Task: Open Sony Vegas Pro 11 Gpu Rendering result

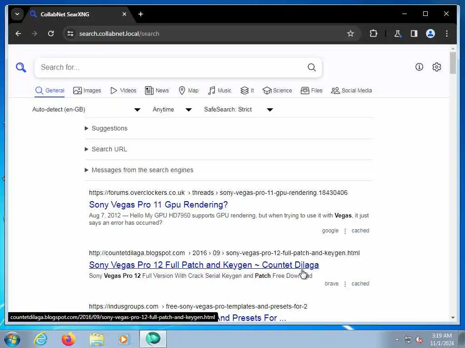Action: click(158, 205)
